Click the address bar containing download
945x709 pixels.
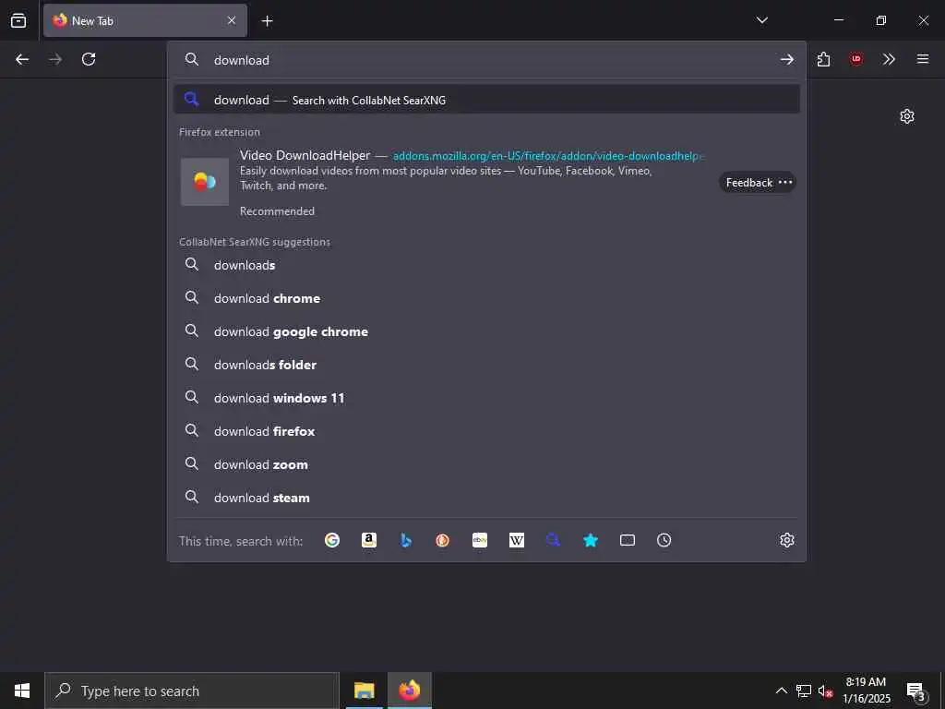click(x=486, y=60)
